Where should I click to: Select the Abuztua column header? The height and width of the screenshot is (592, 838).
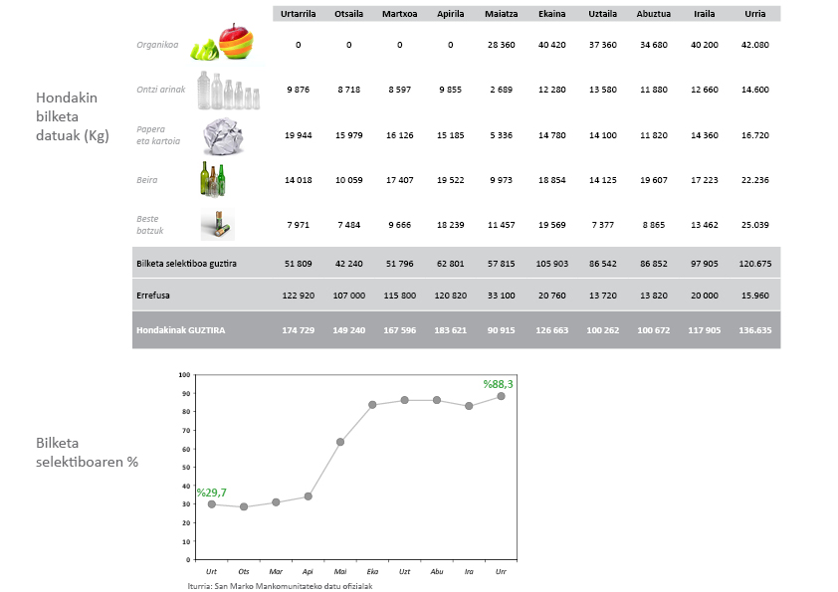pyautogui.click(x=653, y=14)
